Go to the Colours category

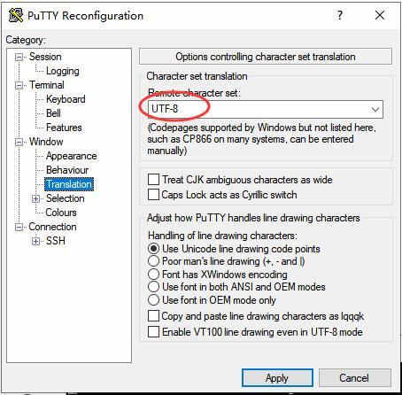tap(61, 213)
